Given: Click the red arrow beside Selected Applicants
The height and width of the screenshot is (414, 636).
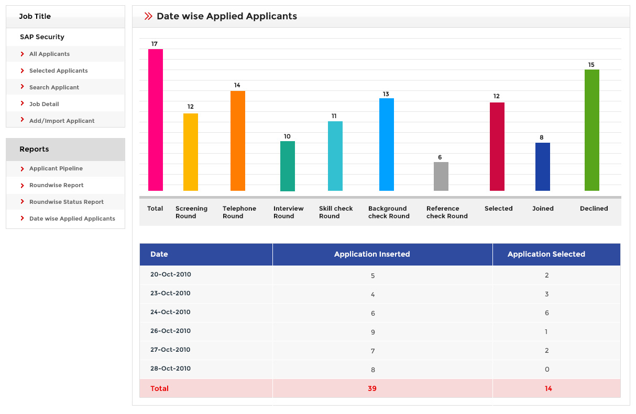Looking at the screenshot, I should tap(23, 71).
